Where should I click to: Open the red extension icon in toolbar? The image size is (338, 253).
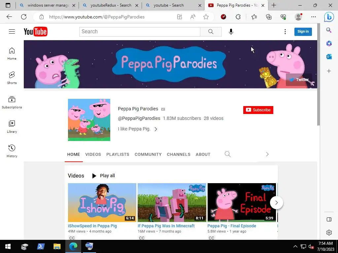pos(223,17)
